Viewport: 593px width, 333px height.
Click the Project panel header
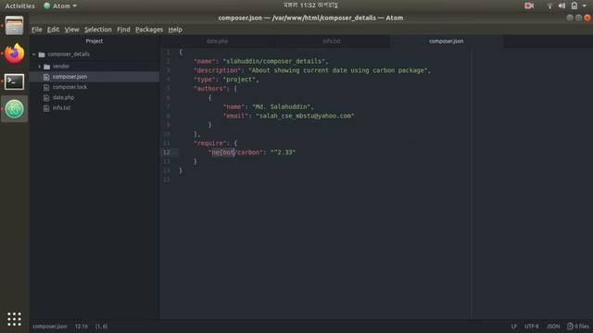coord(95,41)
